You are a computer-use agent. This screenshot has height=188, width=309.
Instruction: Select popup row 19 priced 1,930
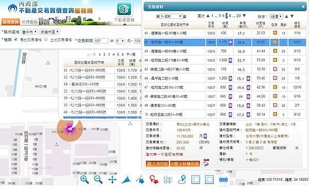(102, 84)
